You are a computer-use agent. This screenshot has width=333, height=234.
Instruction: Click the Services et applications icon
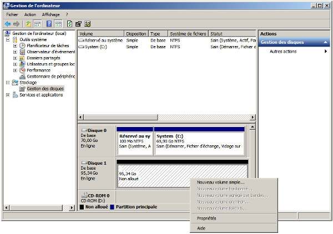tap(15, 95)
